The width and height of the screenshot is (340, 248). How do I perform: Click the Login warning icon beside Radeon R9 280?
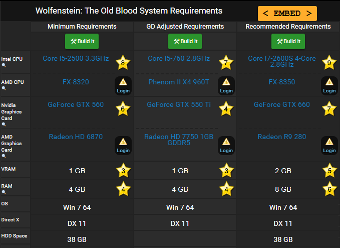[329, 146]
